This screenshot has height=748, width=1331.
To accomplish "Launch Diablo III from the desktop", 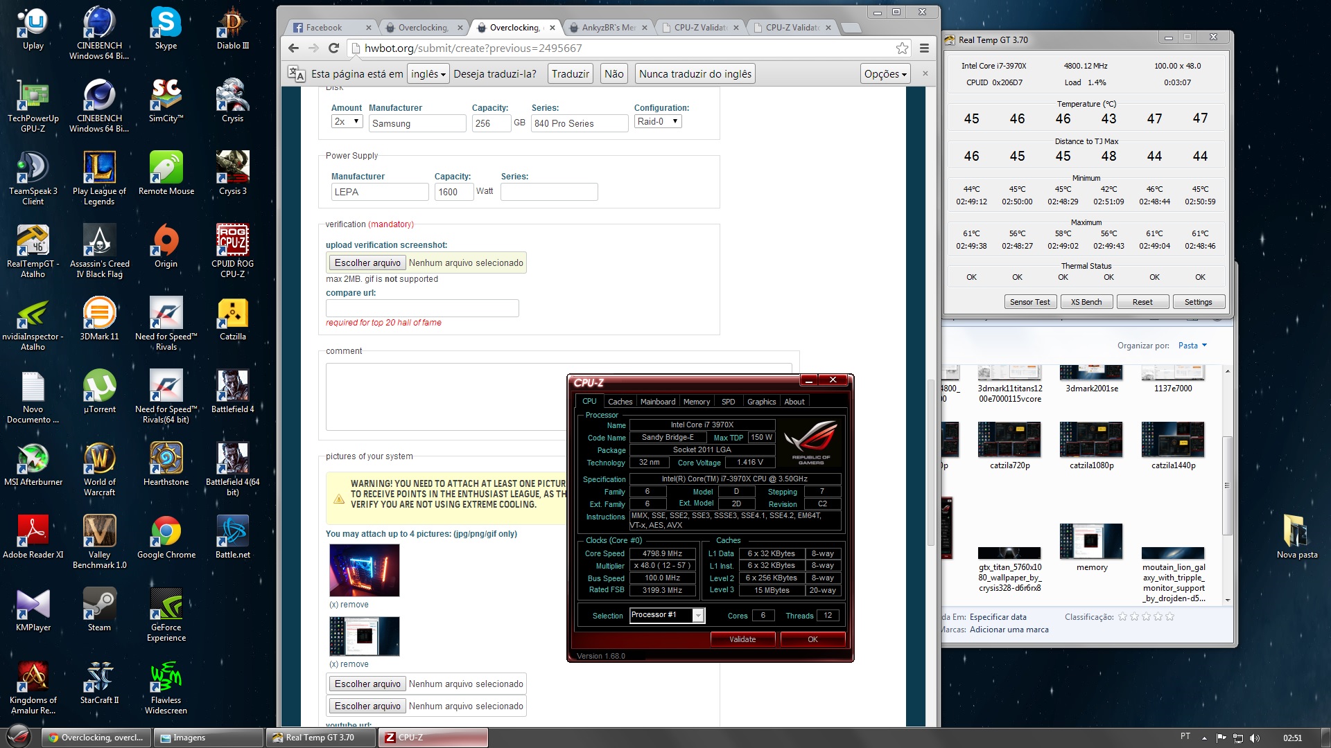I will pos(232,29).
